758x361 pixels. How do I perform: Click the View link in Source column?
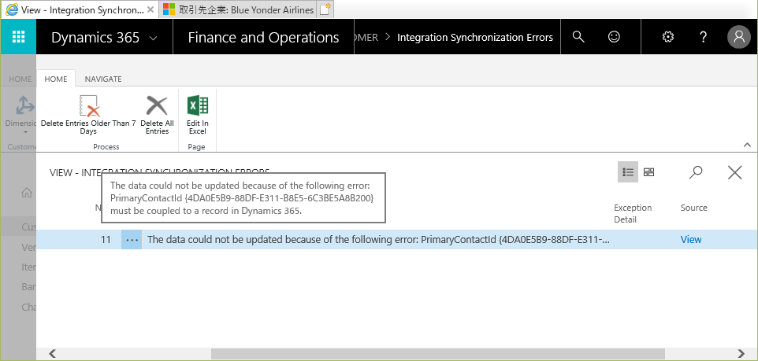tap(691, 239)
